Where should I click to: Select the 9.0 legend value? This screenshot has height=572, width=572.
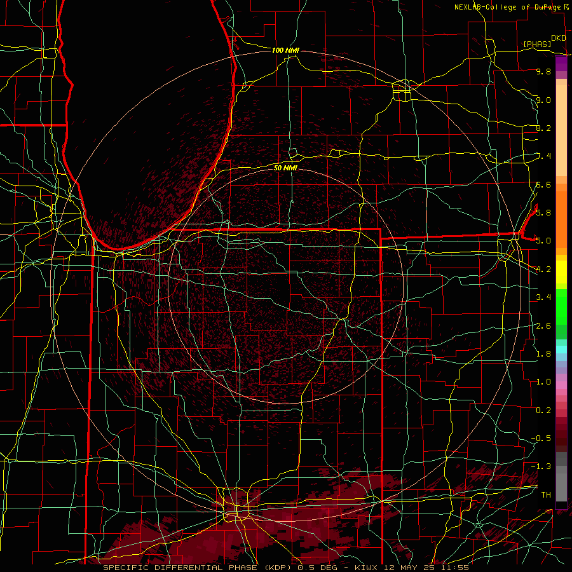click(x=543, y=100)
